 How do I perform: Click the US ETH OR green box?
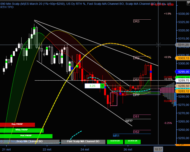coord(115,142)
